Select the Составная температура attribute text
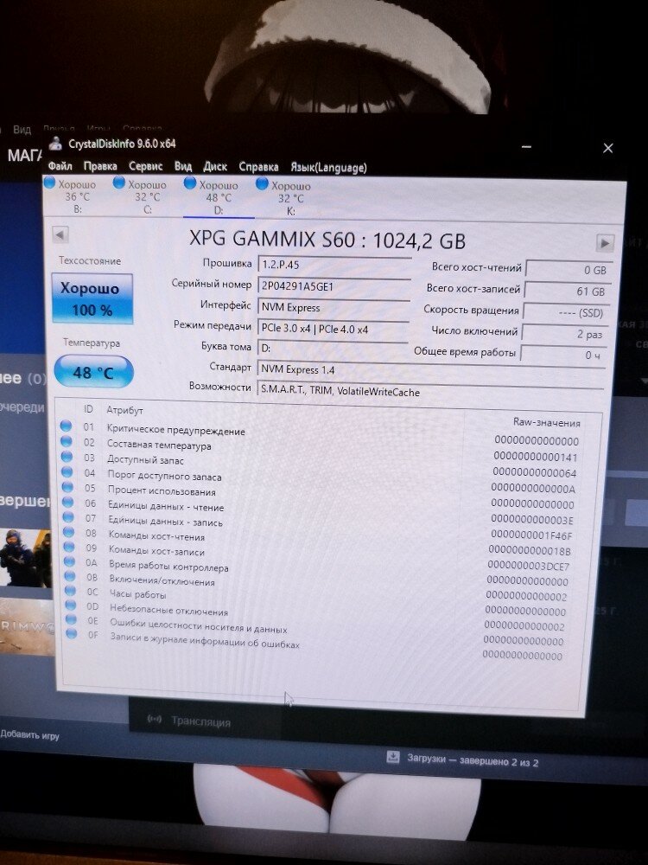Screen dimensions: 648x865 (x=159, y=445)
